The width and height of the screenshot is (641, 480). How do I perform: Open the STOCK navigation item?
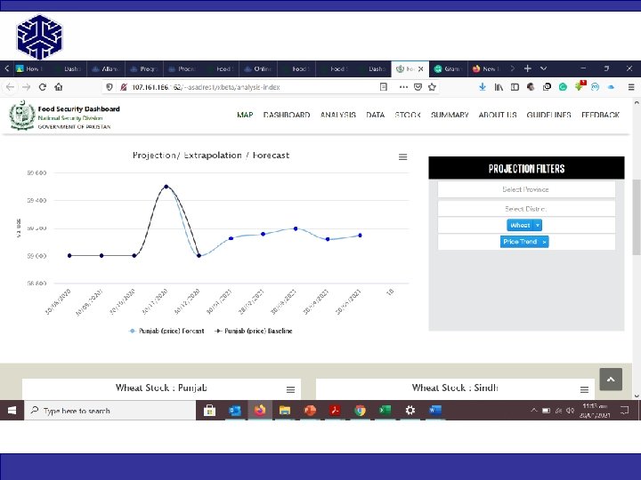[408, 115]
